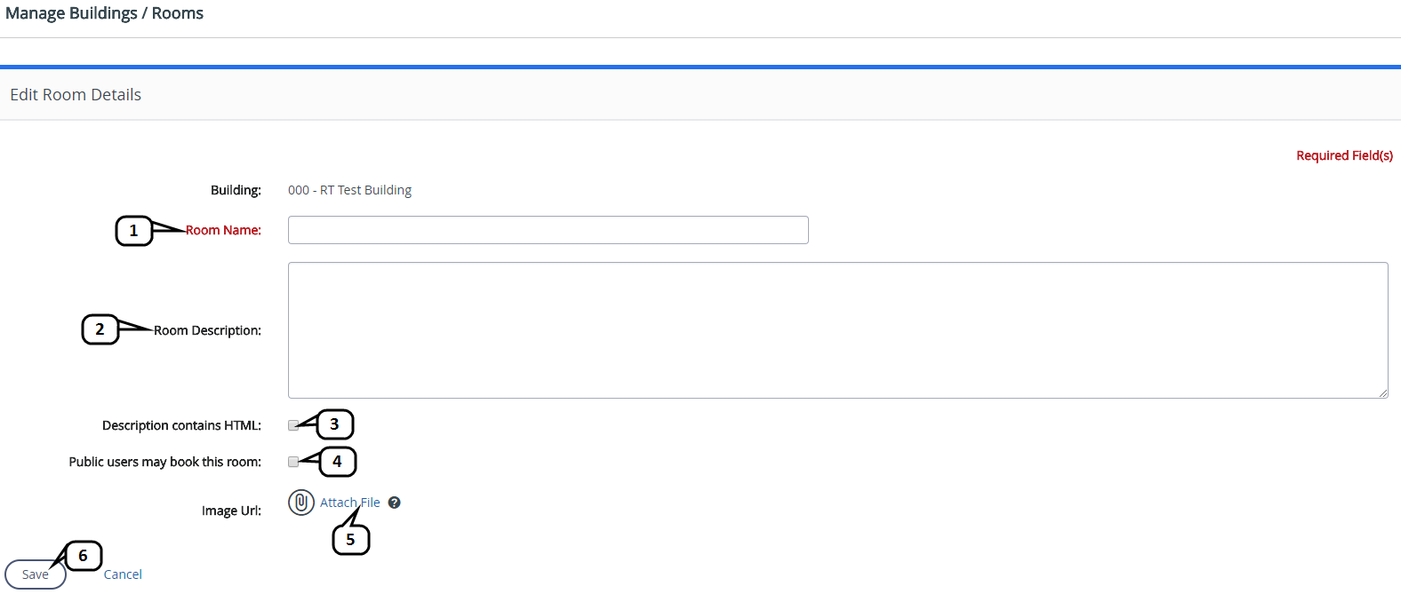
Task: Tick the Public users may book checkbox
Action: (x=293, y=462)
